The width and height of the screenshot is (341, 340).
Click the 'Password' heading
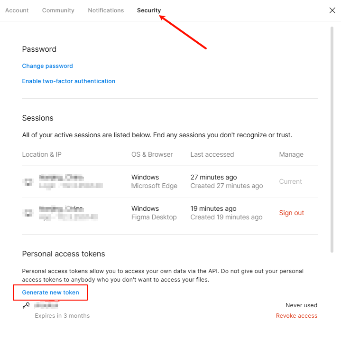(39, 49)
